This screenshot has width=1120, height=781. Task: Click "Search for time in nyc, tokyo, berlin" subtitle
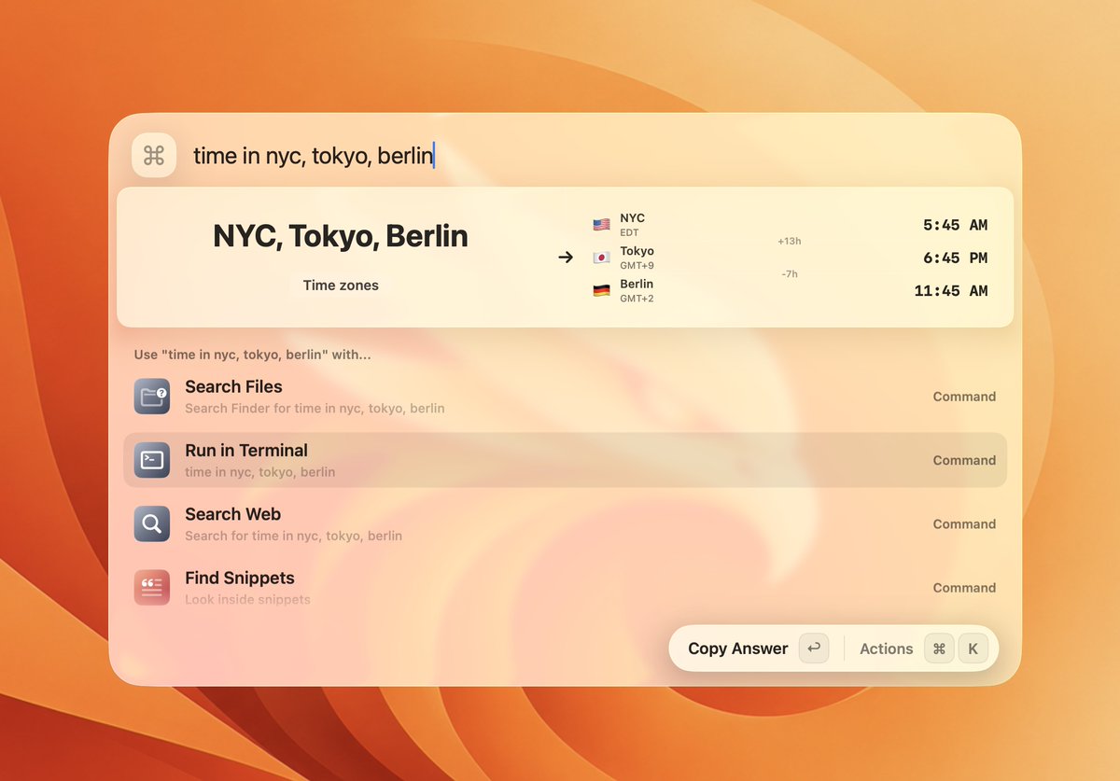(293, 536)
